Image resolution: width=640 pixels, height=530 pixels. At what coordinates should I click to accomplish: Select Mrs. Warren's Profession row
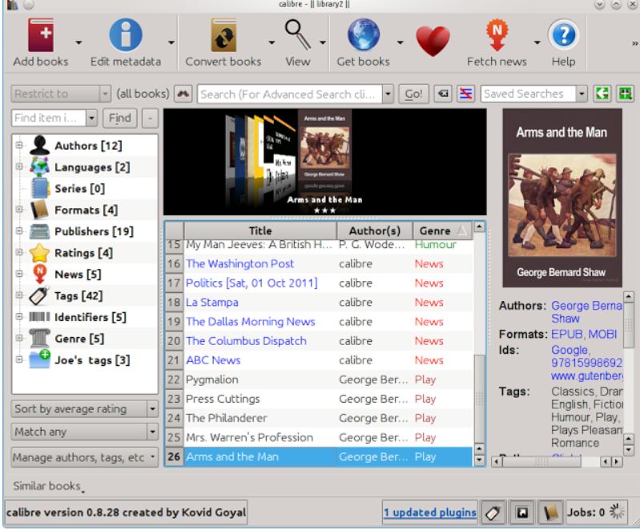click(x=319, y=437)
